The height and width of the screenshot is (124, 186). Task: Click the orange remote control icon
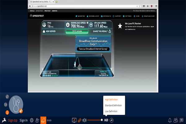[80, 120]
